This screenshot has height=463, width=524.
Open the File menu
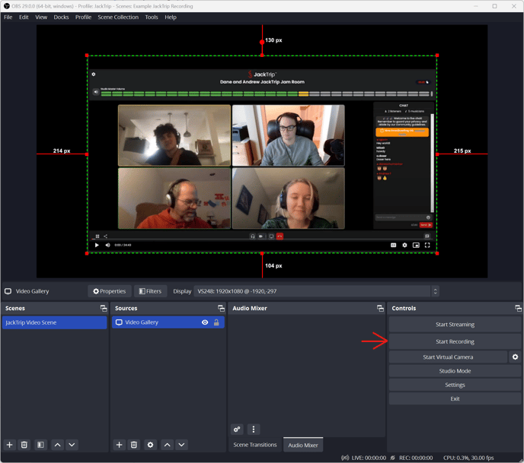pyautogui.click(x=8, y=17)
